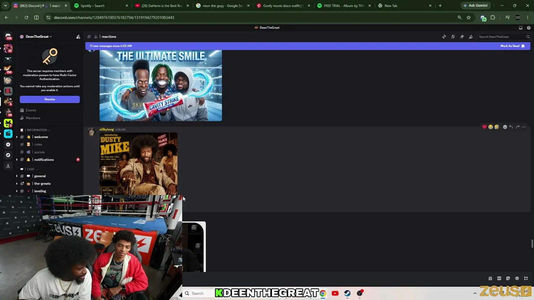Open Members in the server sidebar
The image size is (534, 300).
point(50,118)
